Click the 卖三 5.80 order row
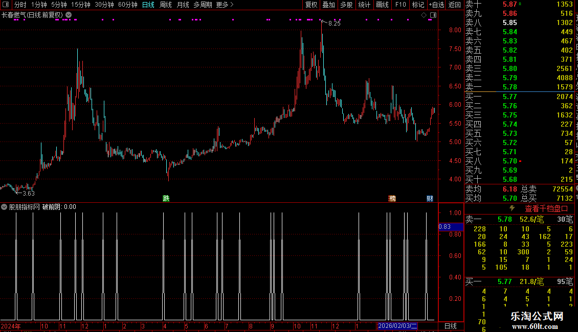The height and width of the screenshot is (332, 578). pos(519,68)
